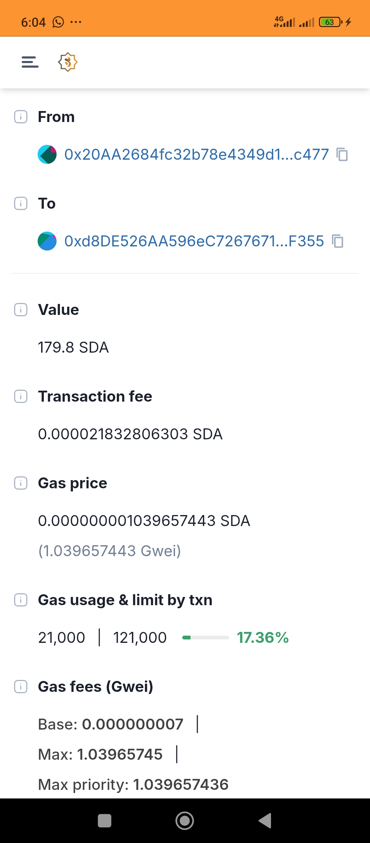Open recipient address 0xd8DE526A...F355
This screenshot has height=843, width=370.
[x=194, y=241]
